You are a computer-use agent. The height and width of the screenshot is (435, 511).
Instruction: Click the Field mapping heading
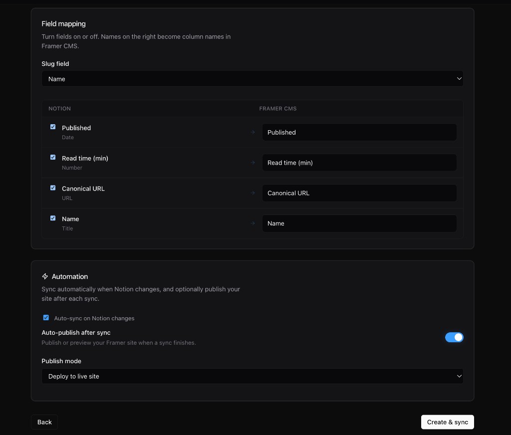click(63, 24)
